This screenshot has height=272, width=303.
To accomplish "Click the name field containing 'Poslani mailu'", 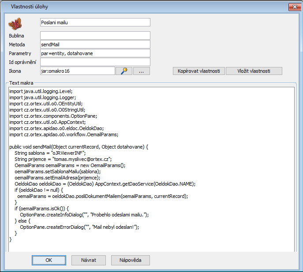I will (95, 22).
